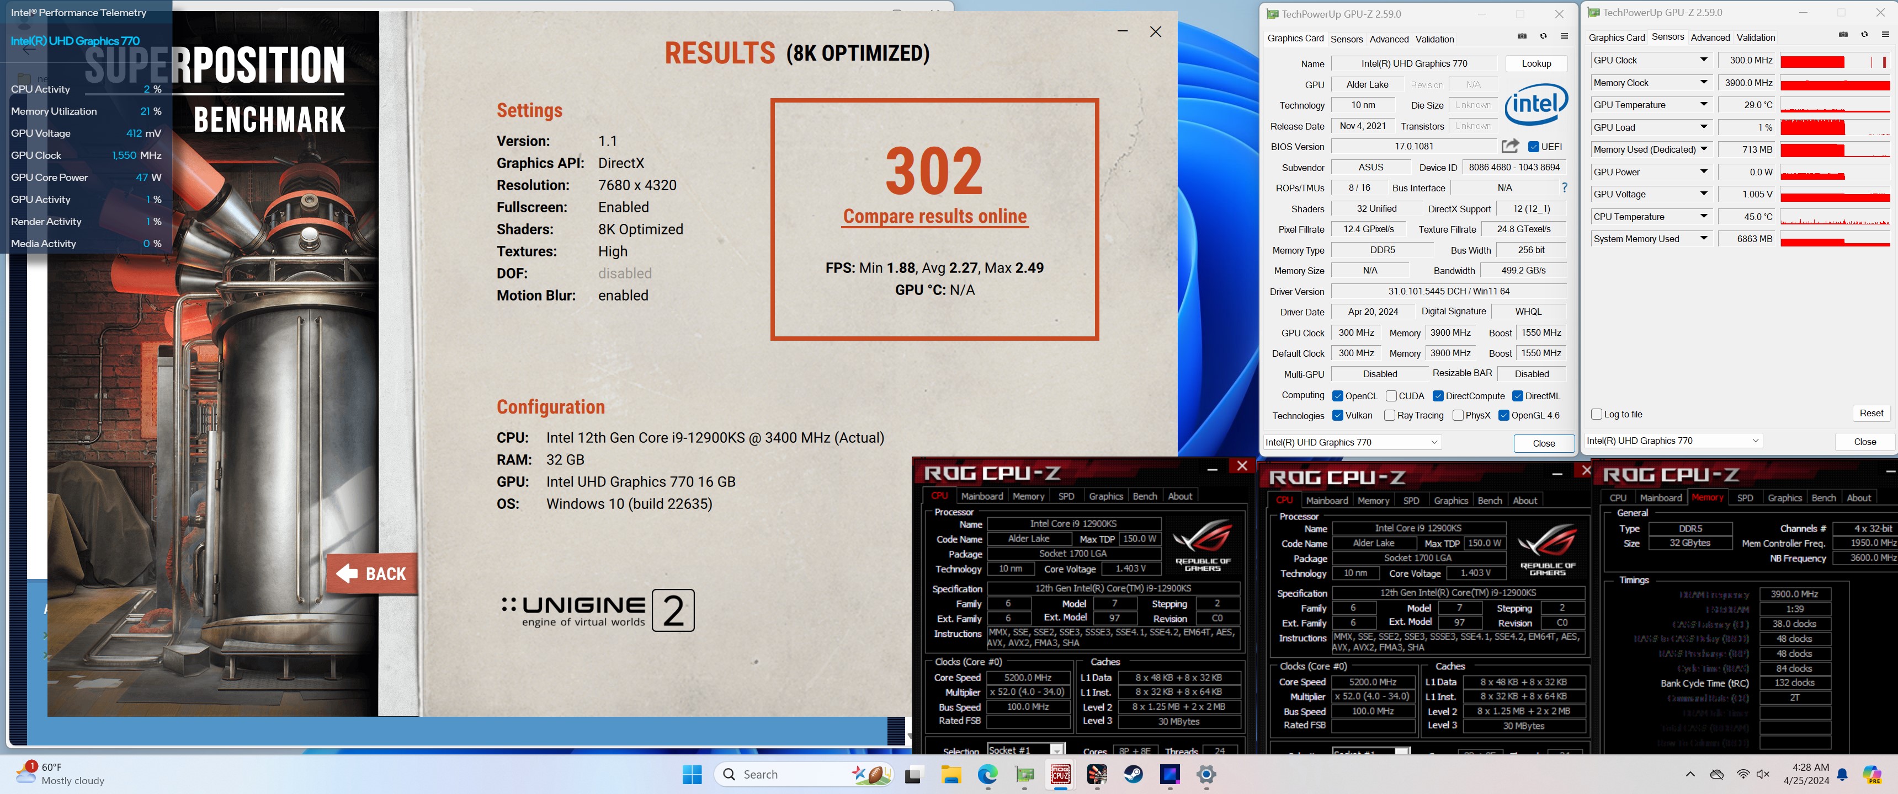Expand the Memory Clock sensor dropdown
Viewport: 1898px width, 794px height.
tap(1704, 82)
